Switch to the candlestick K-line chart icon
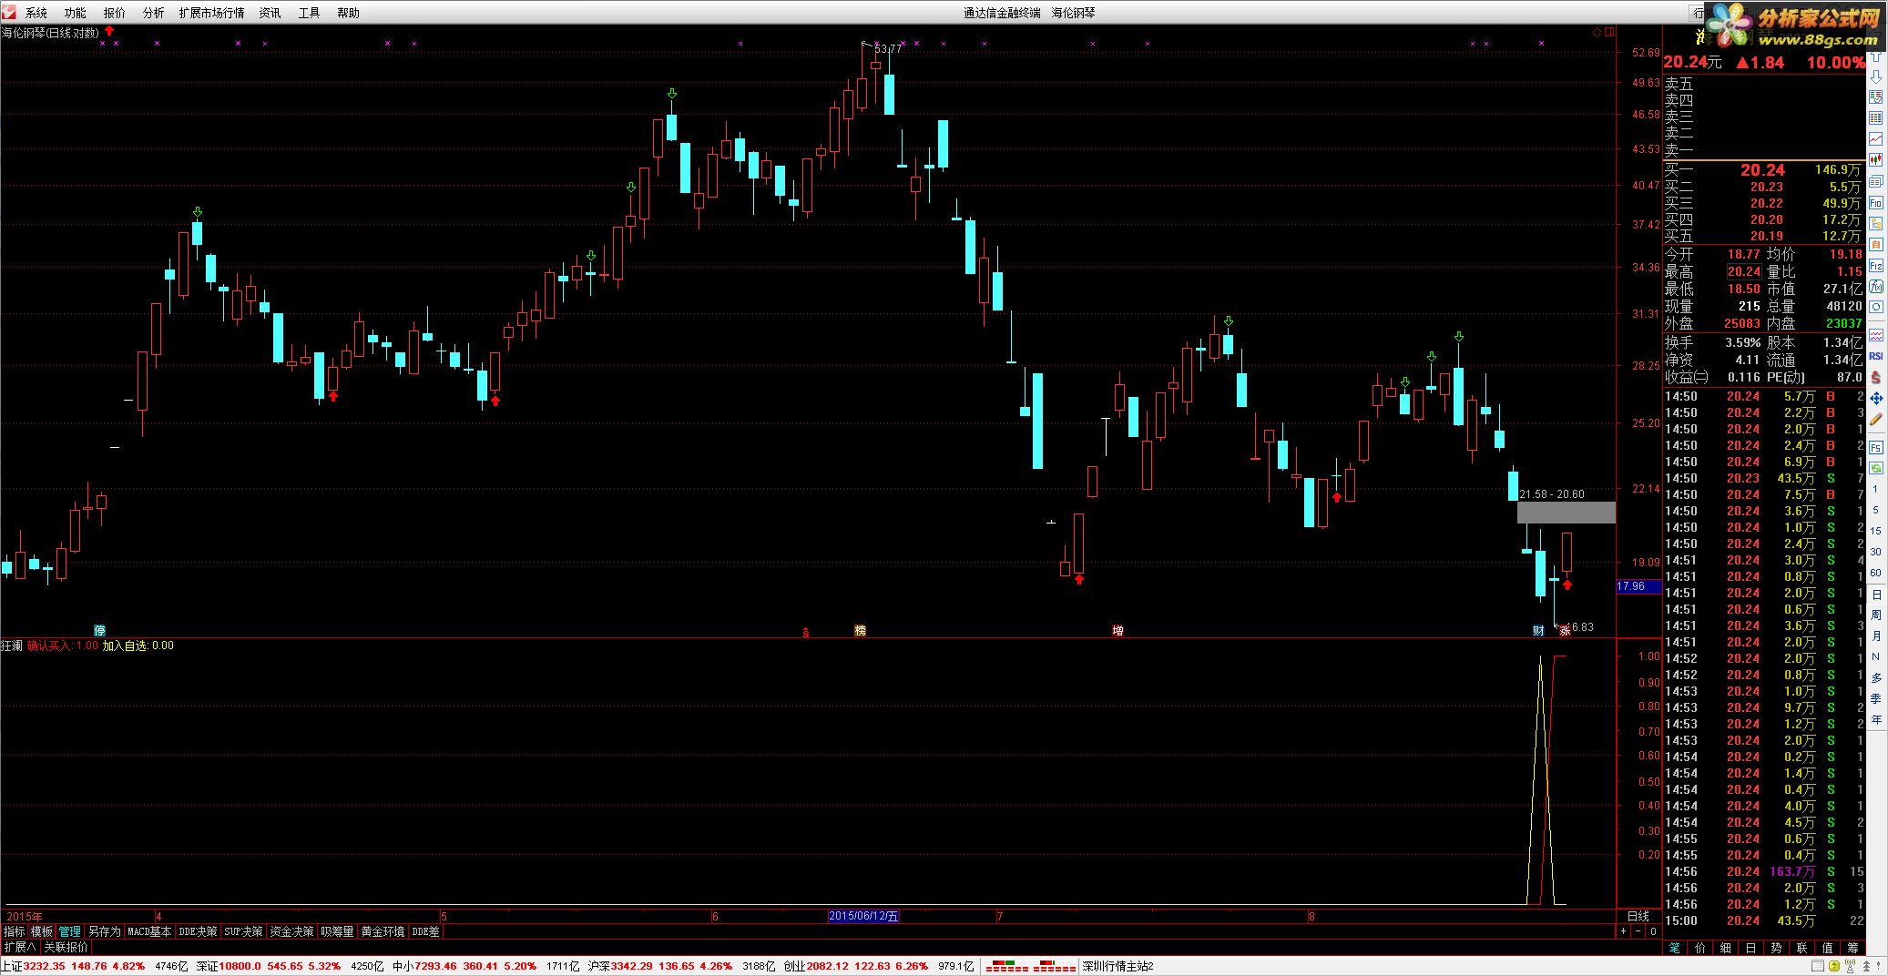This screenshot has height=976, width=1888. 1876,158
